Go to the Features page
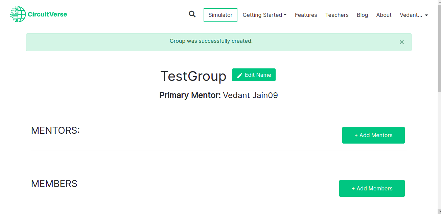The width and height of the screenshot is (441, 214). click(306, 15)
